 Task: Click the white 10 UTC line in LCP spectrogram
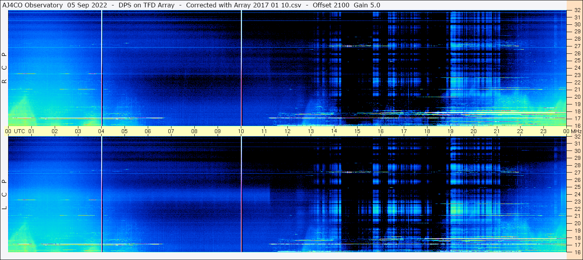241,195
